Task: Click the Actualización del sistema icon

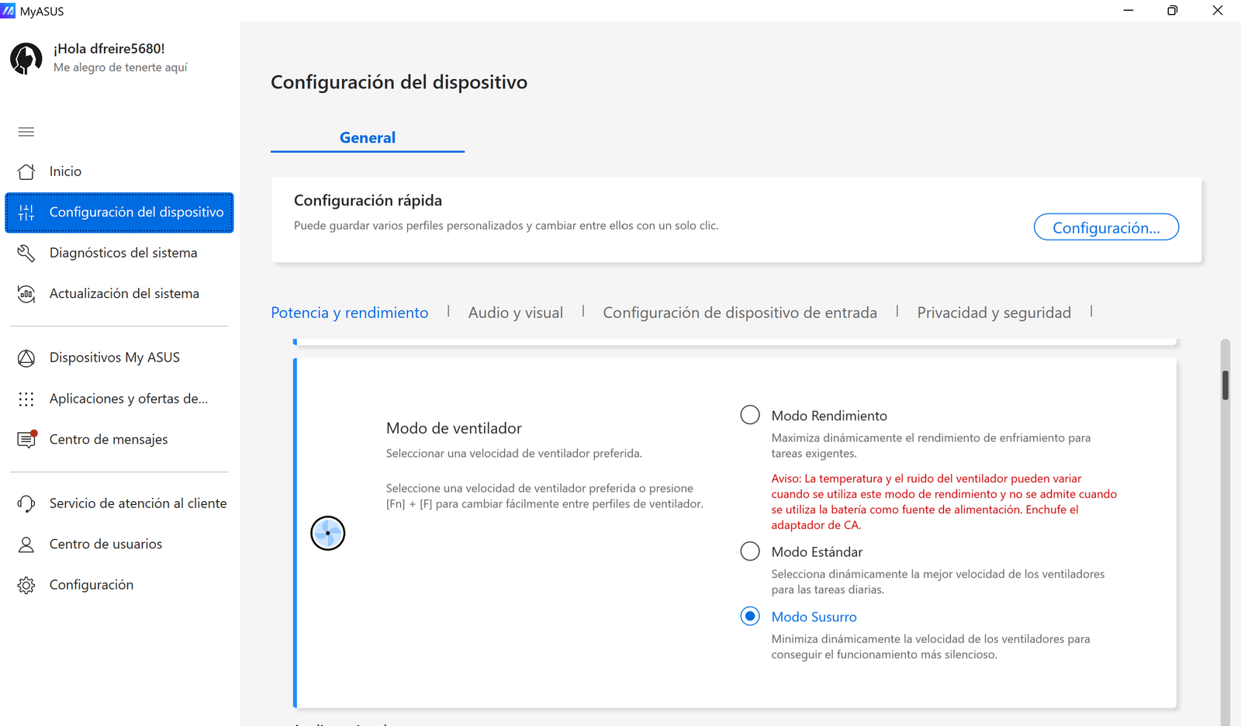Action: point(26,294)
